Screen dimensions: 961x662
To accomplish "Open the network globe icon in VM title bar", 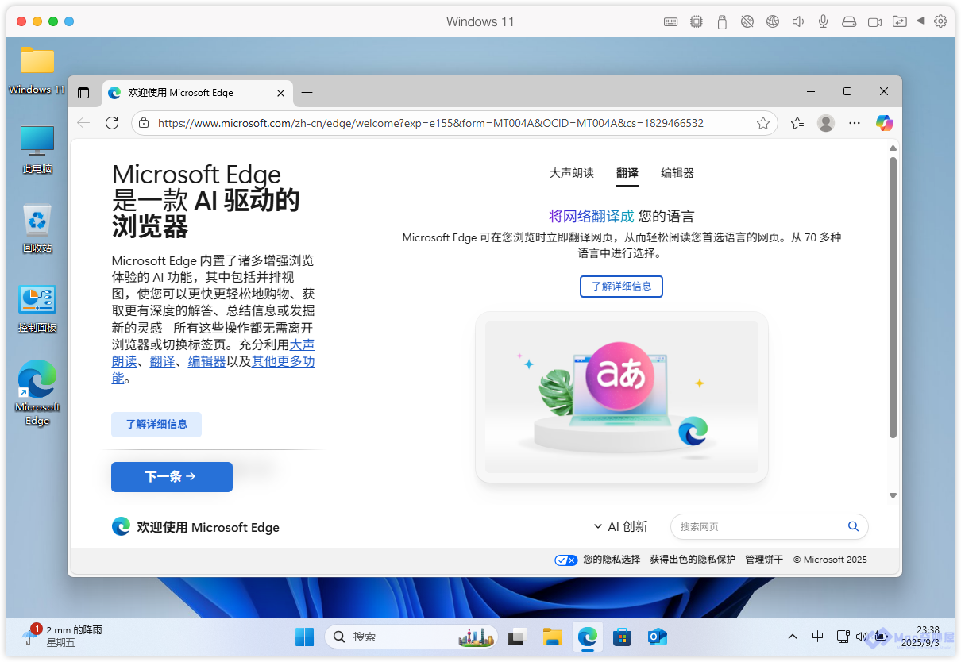I will [x=772, y=22].
